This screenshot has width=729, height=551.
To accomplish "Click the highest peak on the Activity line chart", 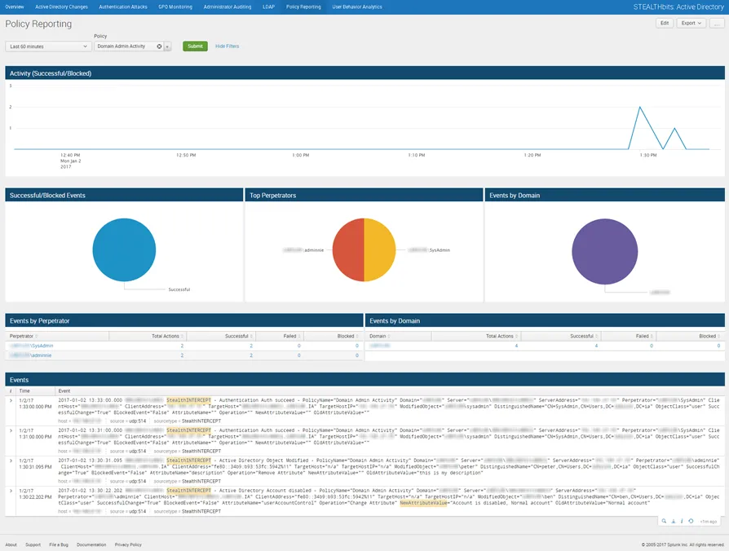I will (x=640, y=108).
